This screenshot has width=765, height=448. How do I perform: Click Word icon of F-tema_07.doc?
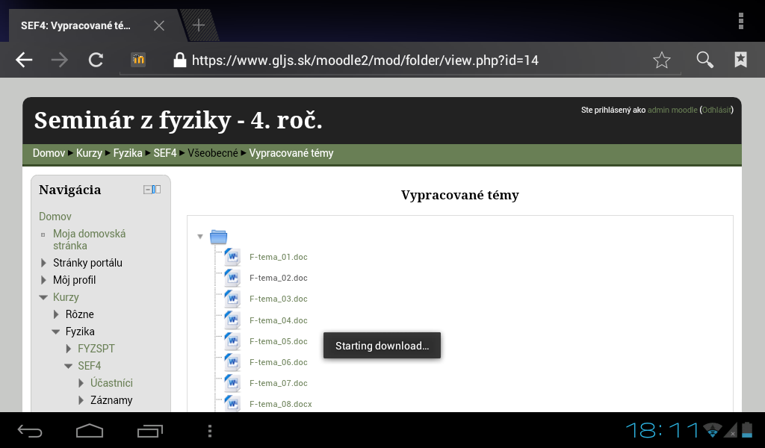click(x=232, y=383)
